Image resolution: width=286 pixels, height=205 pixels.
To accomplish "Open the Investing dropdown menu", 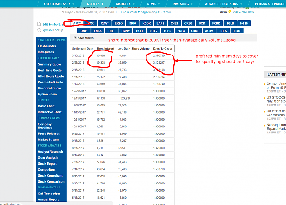I will pyautogui.click(x=183, y=4).
